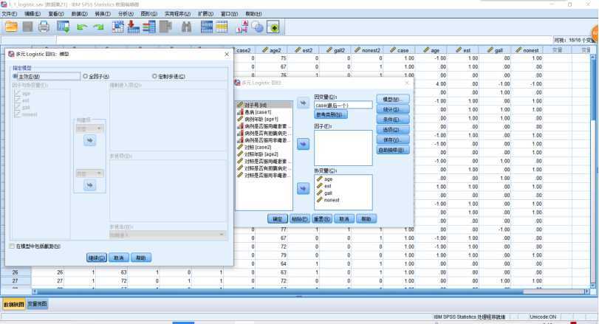Click the go to variable toolbar icon
This screenshot has height=324, width=599.
click(134, 27)
